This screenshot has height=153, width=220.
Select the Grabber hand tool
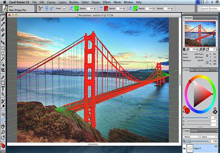click(x=3, y=127)
